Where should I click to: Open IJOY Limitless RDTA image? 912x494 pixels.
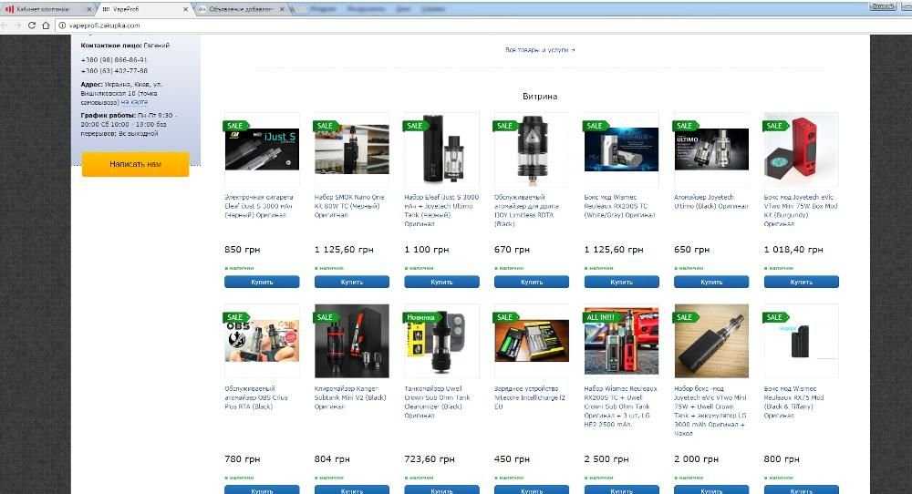(x=532, y=149)
